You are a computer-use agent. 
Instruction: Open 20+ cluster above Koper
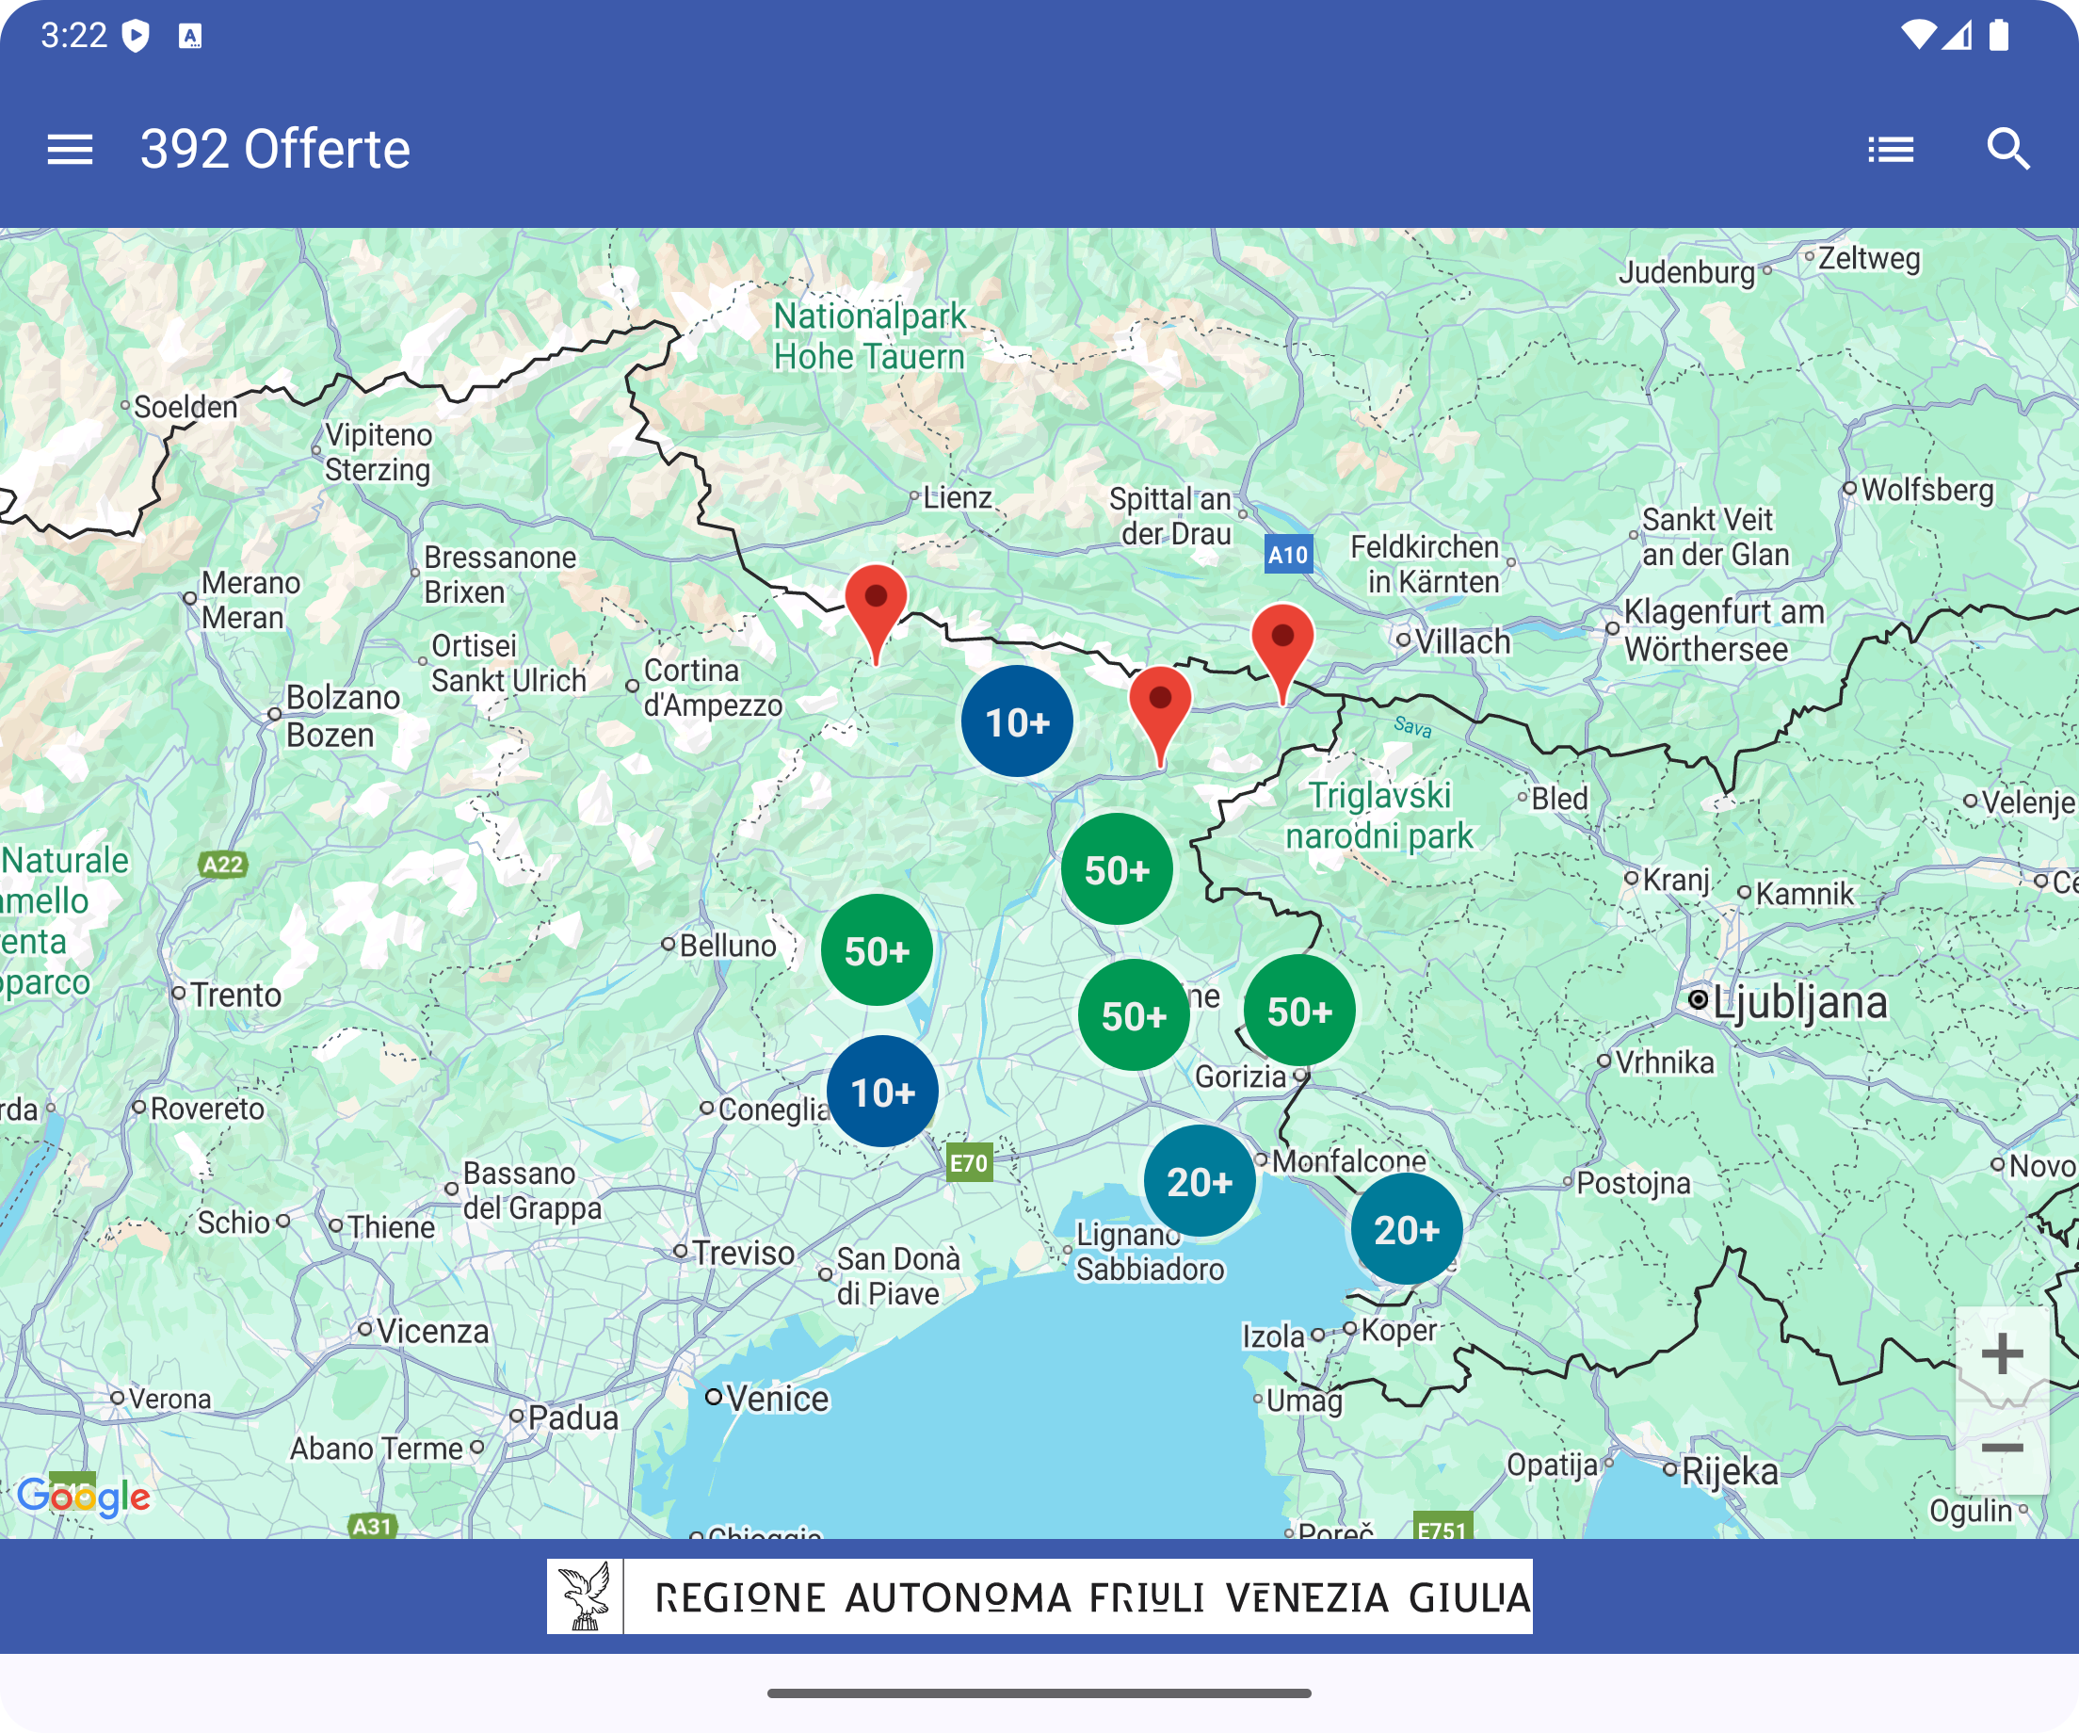coord(1406,1230)
